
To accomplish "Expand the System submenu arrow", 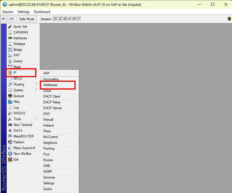I will pos(36,90).
